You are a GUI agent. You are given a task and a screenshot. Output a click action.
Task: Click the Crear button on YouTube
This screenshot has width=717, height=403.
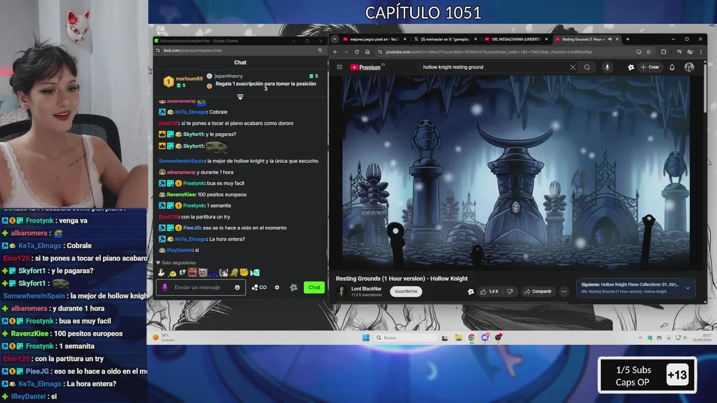click(650, 67)
